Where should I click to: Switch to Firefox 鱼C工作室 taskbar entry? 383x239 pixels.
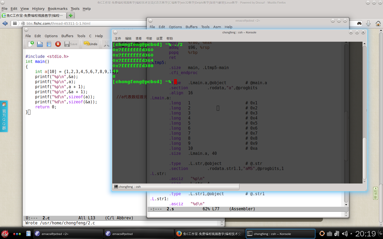tap(210, 234)
